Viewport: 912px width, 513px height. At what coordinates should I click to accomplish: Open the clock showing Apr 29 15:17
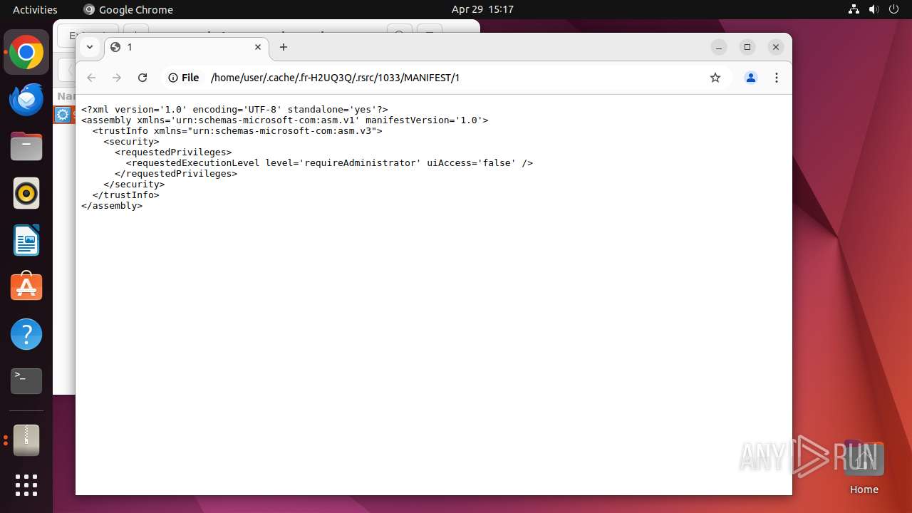(482, 9)
